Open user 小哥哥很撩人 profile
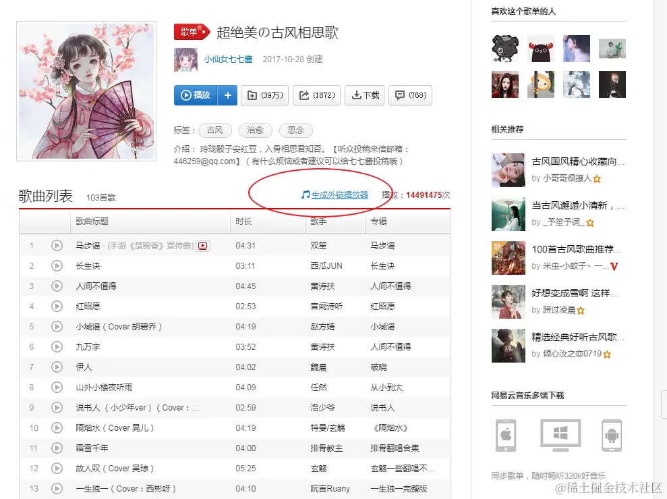This screenshot has width=667, height=499. (567, 178)
